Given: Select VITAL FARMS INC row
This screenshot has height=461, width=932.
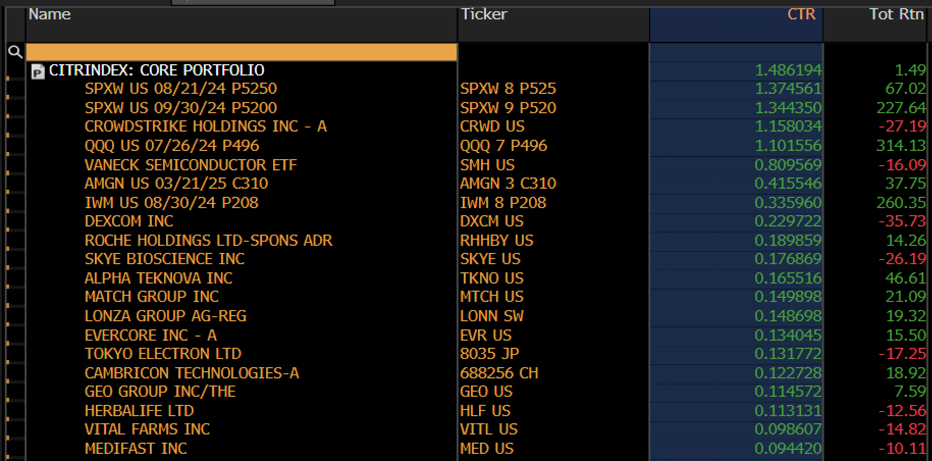Looking at the screenshot, I should [x=147, y=429].
